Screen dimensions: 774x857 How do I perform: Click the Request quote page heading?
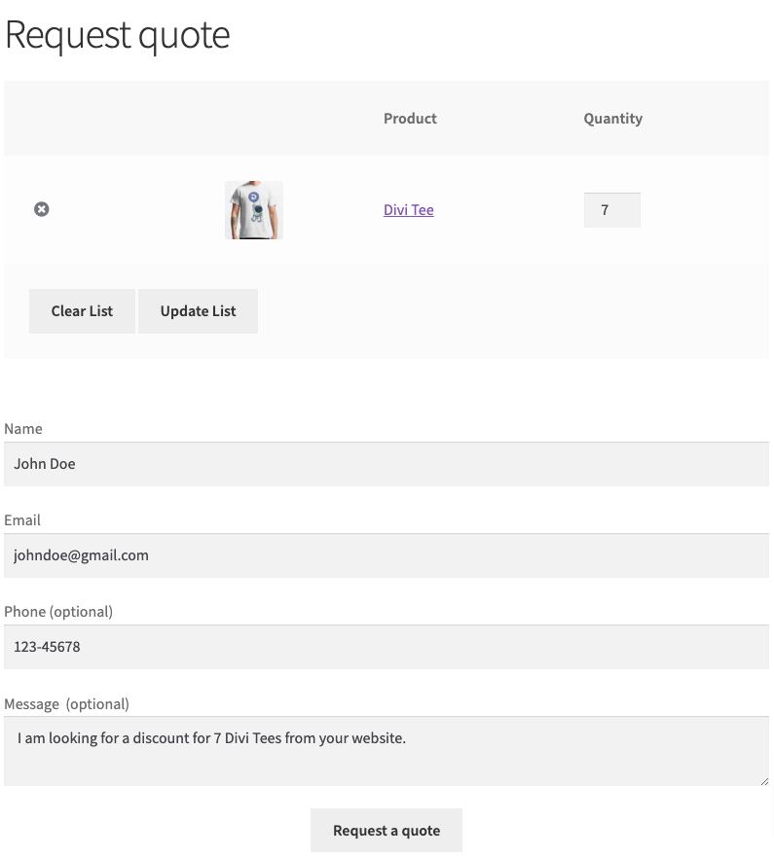[x=117, y=35]
